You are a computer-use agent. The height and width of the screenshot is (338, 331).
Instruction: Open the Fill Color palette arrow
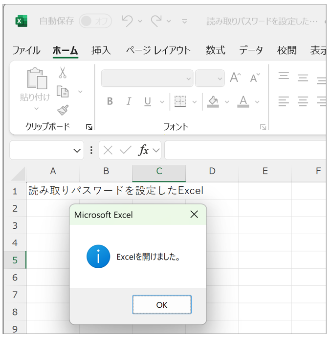pos(227,102)
